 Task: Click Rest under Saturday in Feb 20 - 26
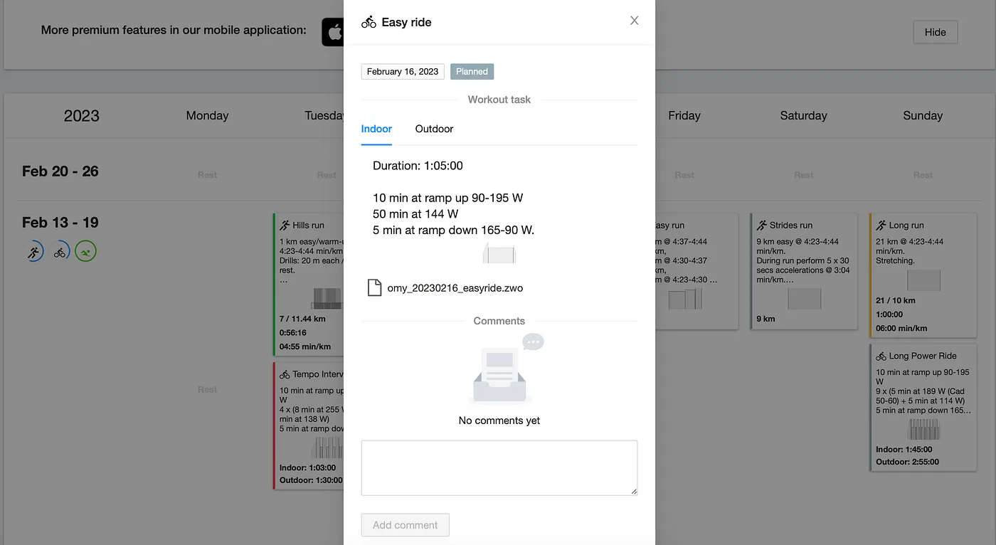(x=804, y=175)
